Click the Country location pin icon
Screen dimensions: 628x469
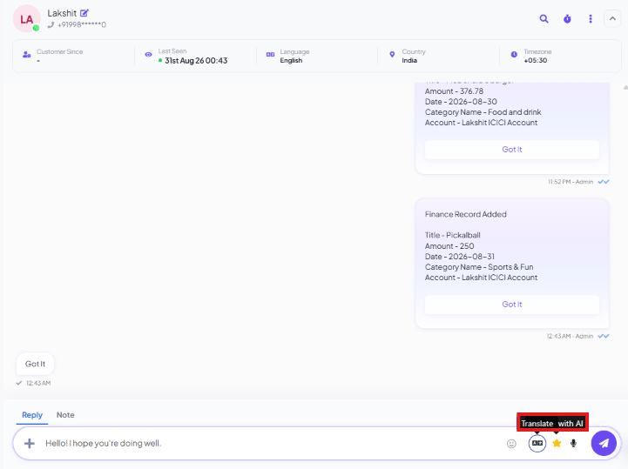[x=392, y=55]
